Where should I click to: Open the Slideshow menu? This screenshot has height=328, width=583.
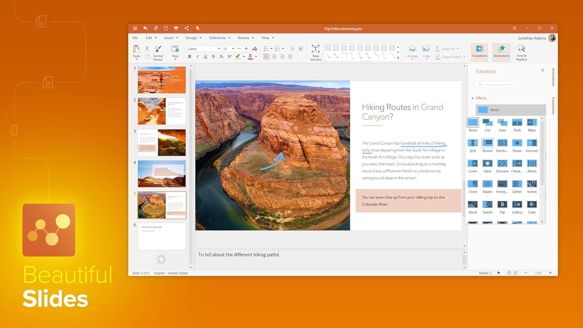[219, 38]
